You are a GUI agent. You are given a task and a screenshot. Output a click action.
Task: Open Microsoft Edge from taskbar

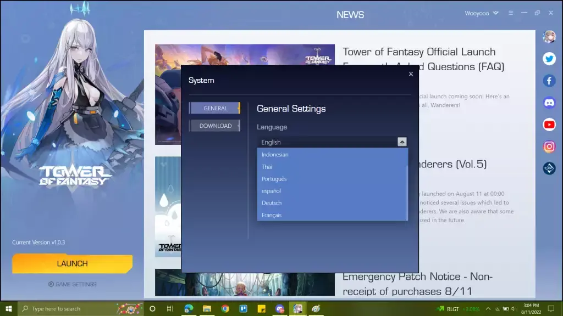tap(189, 308)
